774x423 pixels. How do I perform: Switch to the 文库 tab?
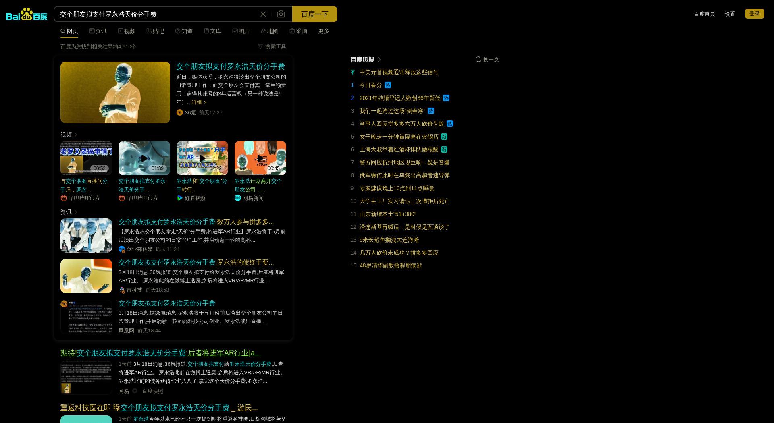point(212,31)
